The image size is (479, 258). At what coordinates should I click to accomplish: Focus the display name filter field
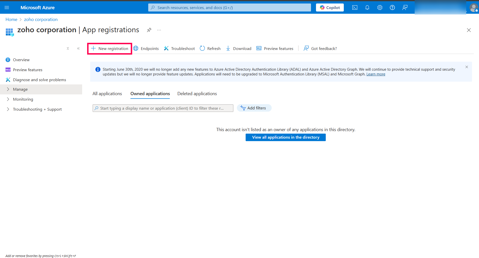tap(163, 108)
